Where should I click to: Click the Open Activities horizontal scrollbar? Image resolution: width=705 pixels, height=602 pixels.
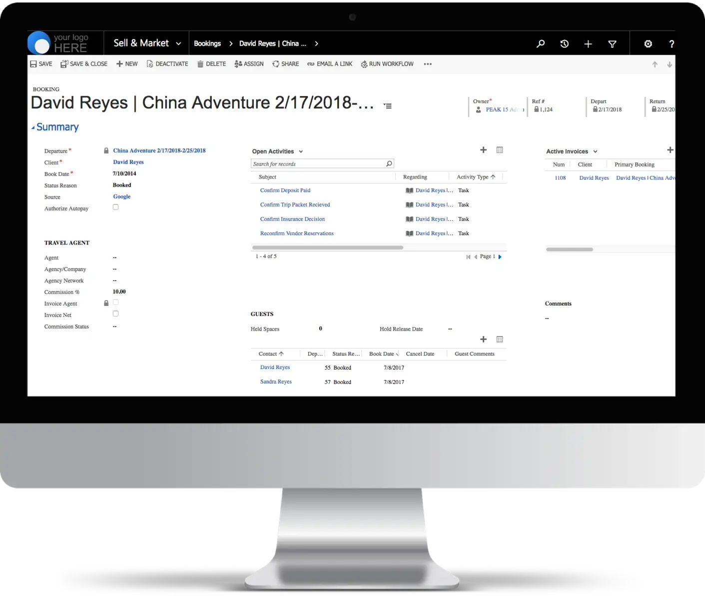click(x=328, y=247)
